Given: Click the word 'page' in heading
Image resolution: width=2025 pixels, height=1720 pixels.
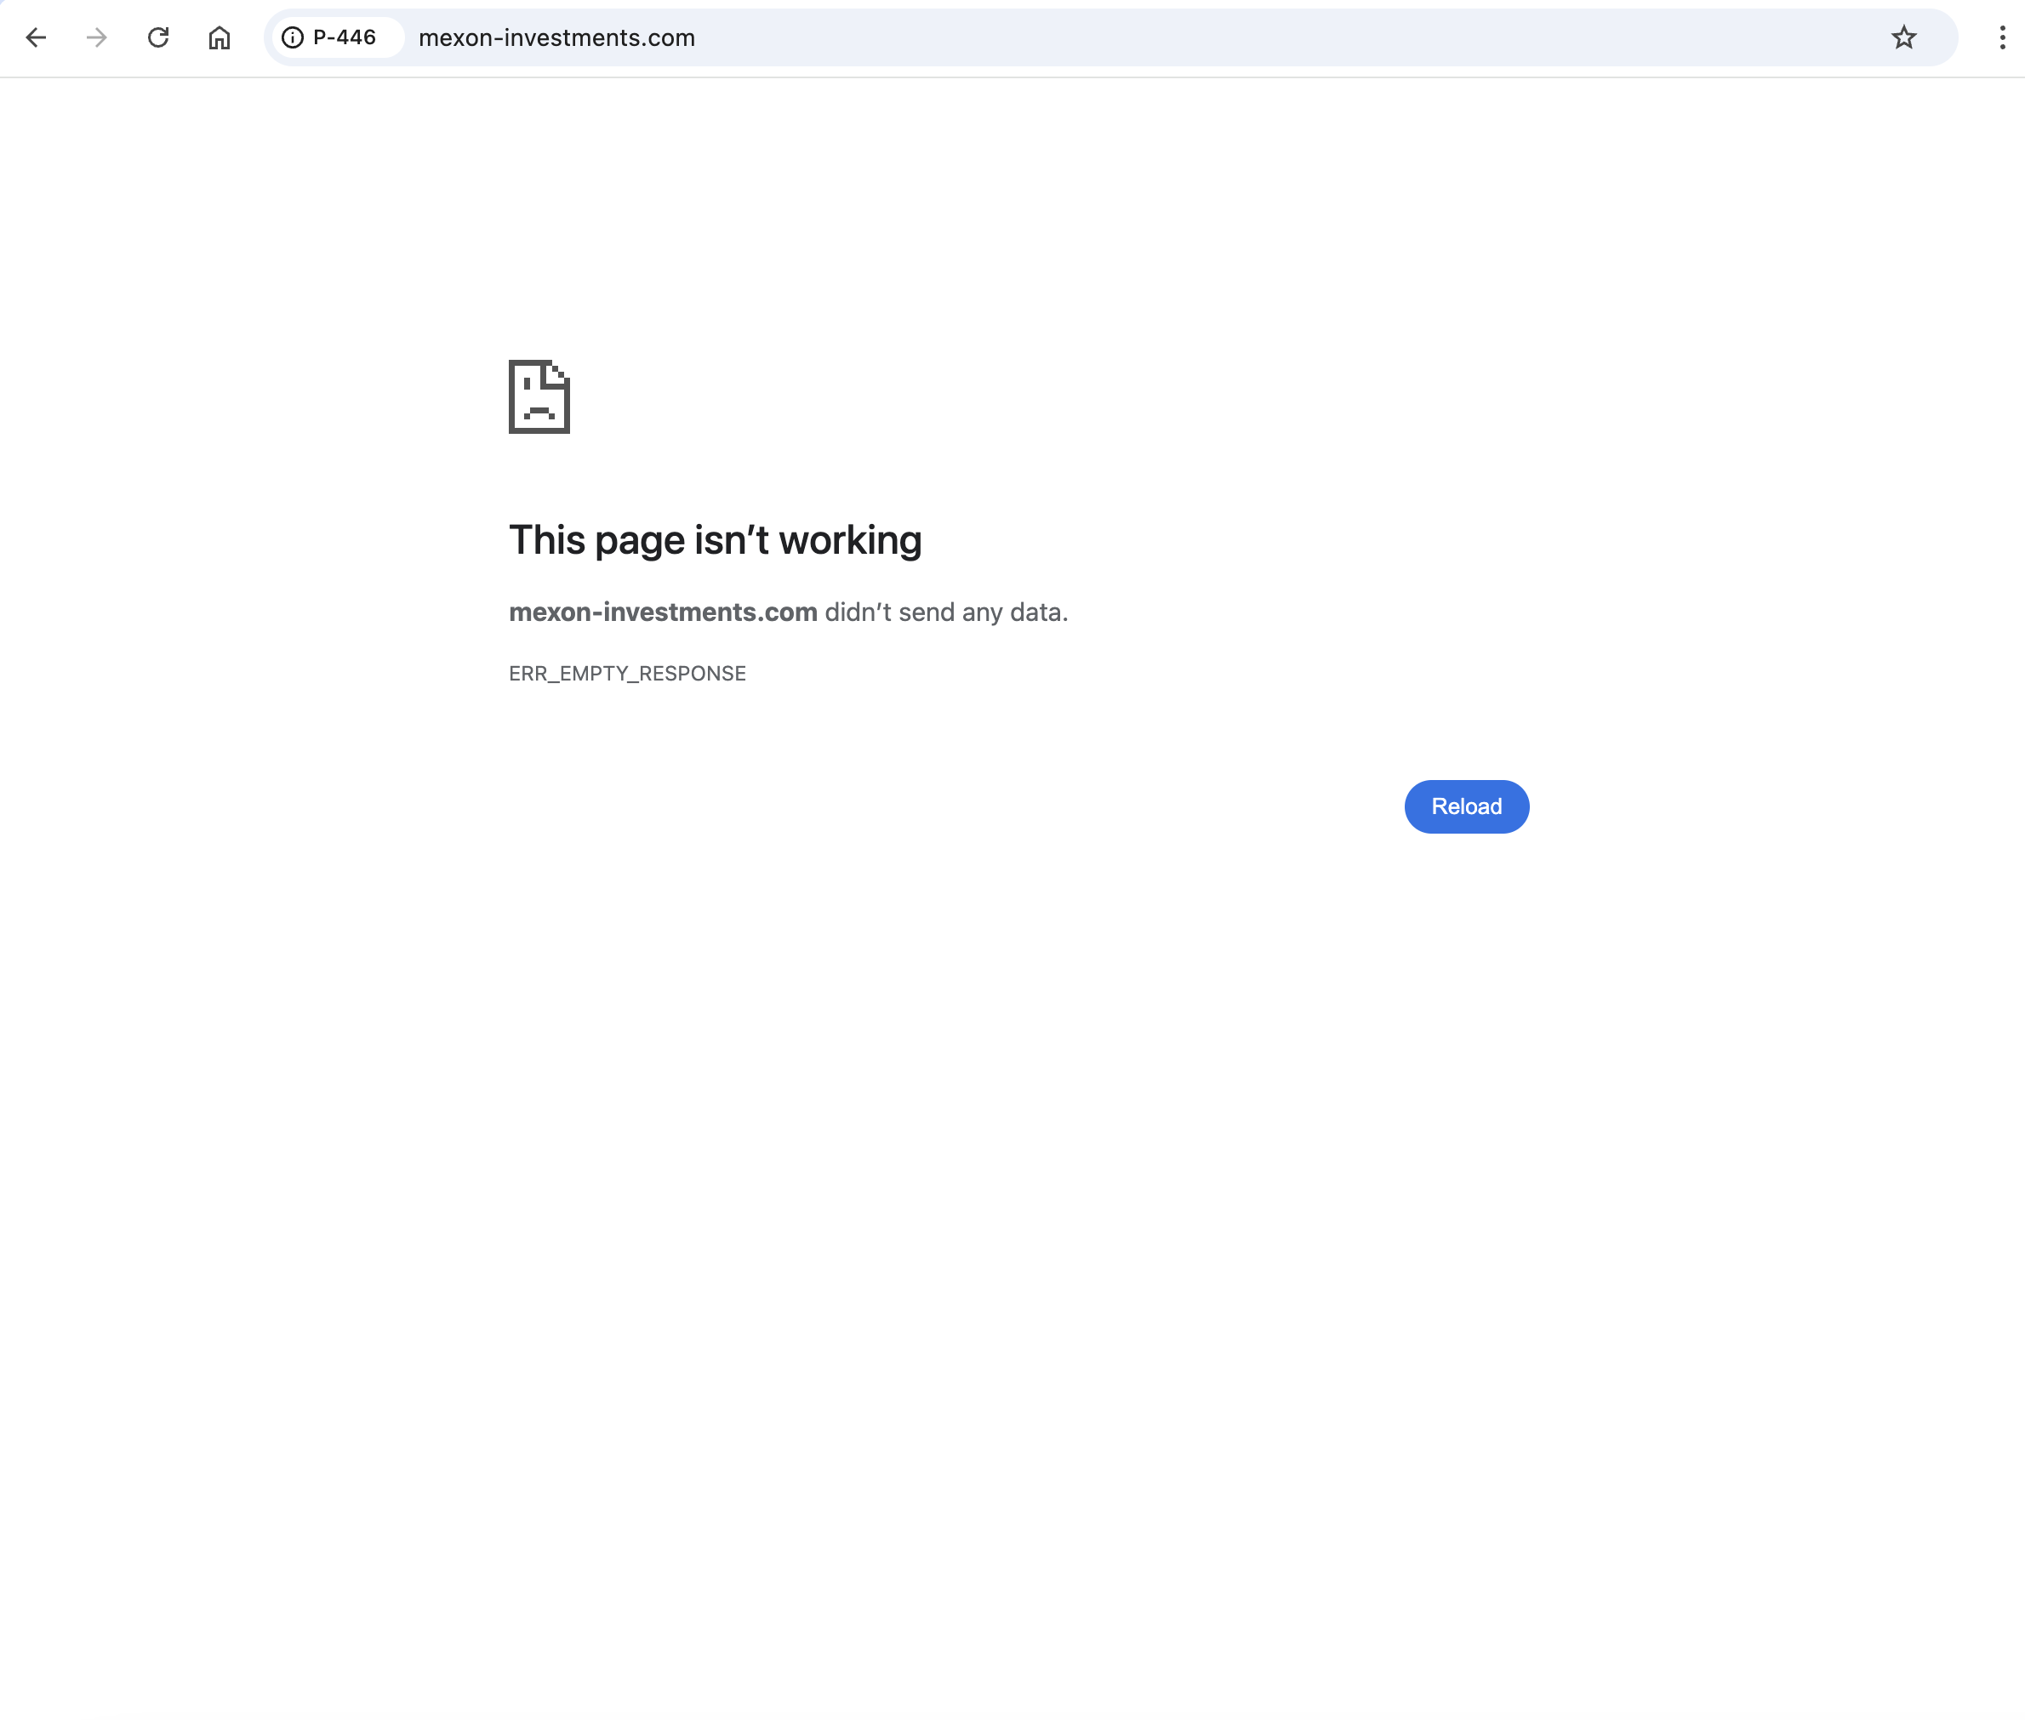Looking at the screenshot, I should 639,542.
